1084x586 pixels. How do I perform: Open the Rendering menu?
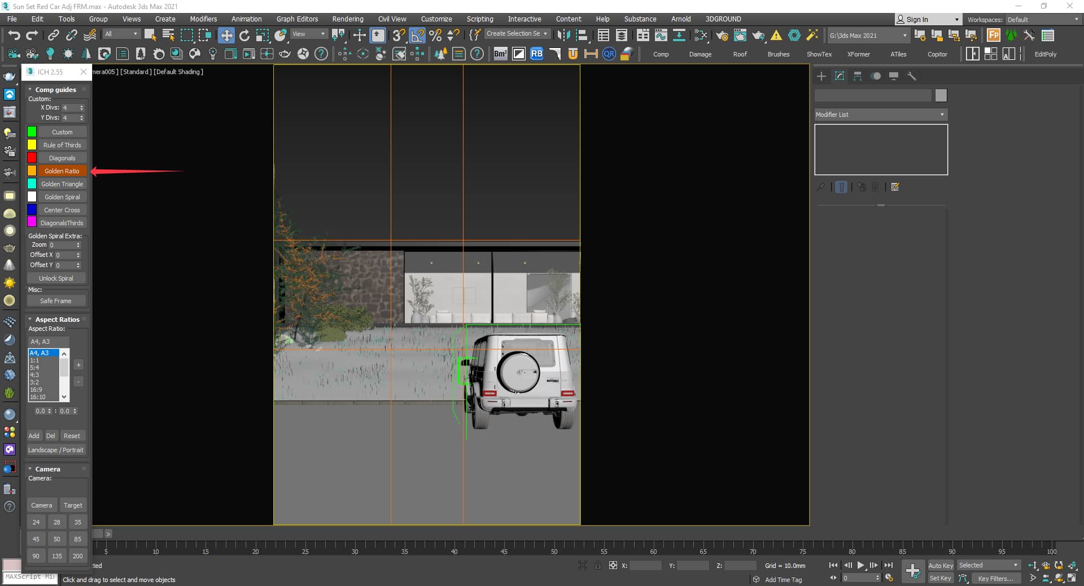[347, 19]
